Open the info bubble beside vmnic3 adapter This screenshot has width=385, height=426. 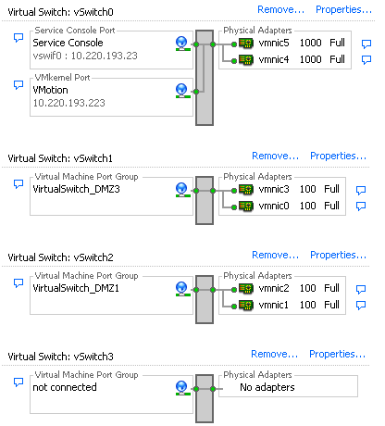(361, 191)
